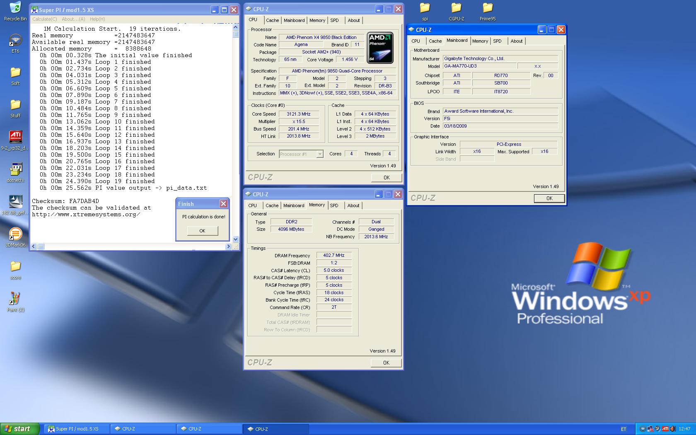Launch the 3DMark06 desktop shortcut
This screenshot has width=696, height=435.
pyautogui.click(x=15, y=237)
